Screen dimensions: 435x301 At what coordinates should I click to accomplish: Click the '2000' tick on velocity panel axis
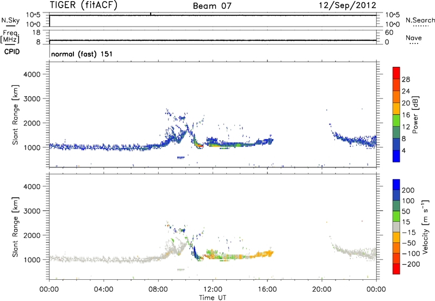pos(32,235)
